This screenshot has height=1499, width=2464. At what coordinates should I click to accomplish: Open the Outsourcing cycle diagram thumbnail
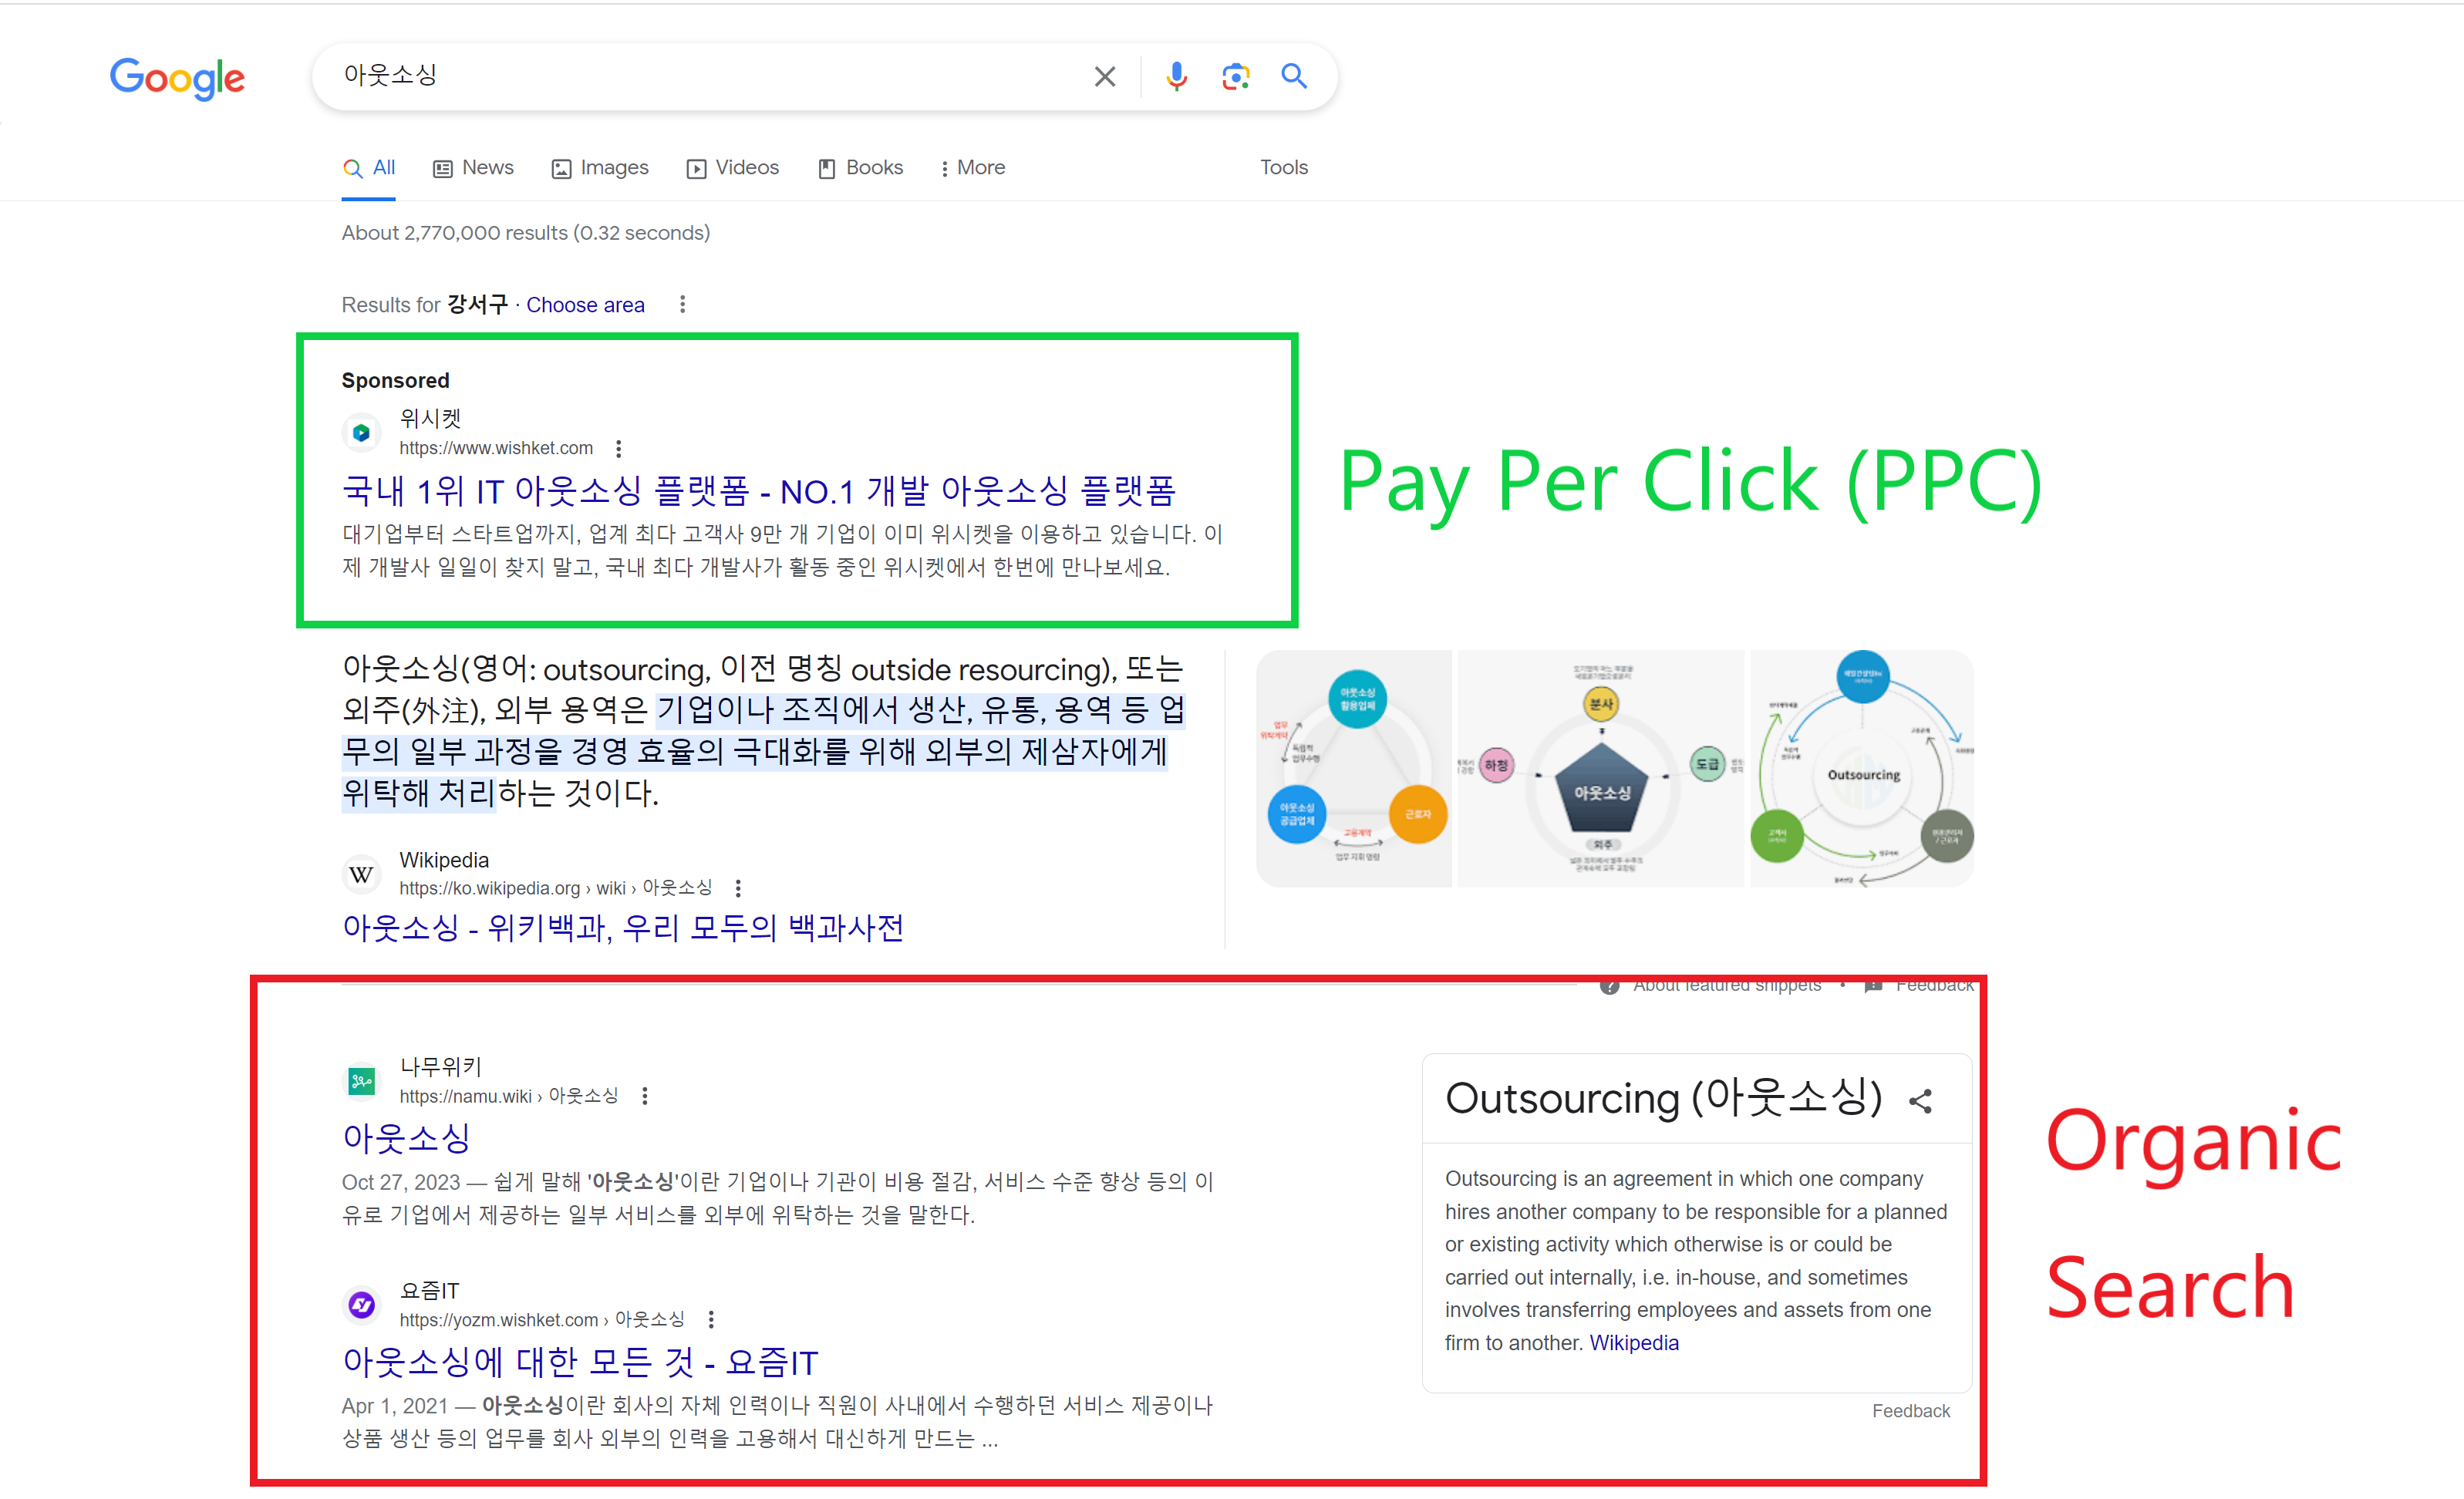point(1861,769)
